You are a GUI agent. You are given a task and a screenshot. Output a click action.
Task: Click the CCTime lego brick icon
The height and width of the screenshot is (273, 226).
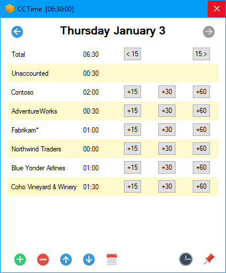(x=10, y=9)
